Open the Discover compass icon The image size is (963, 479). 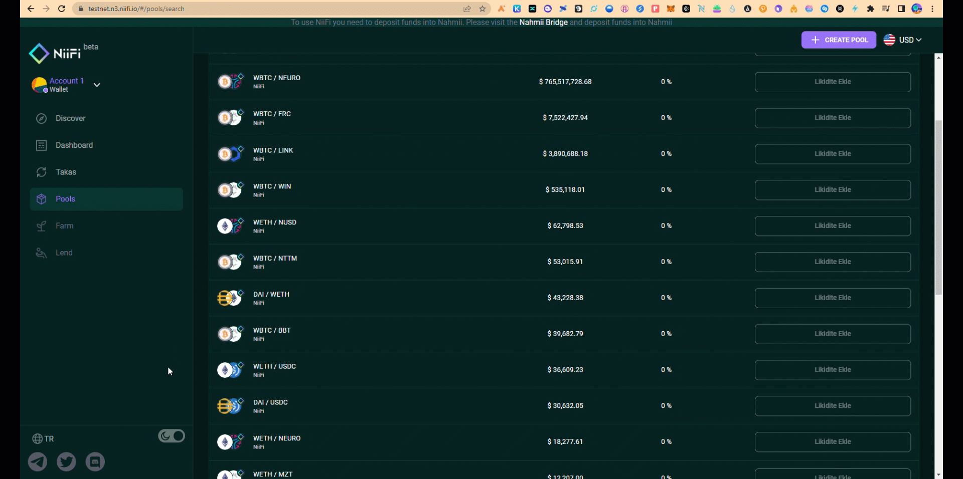(x=42, y=118)
